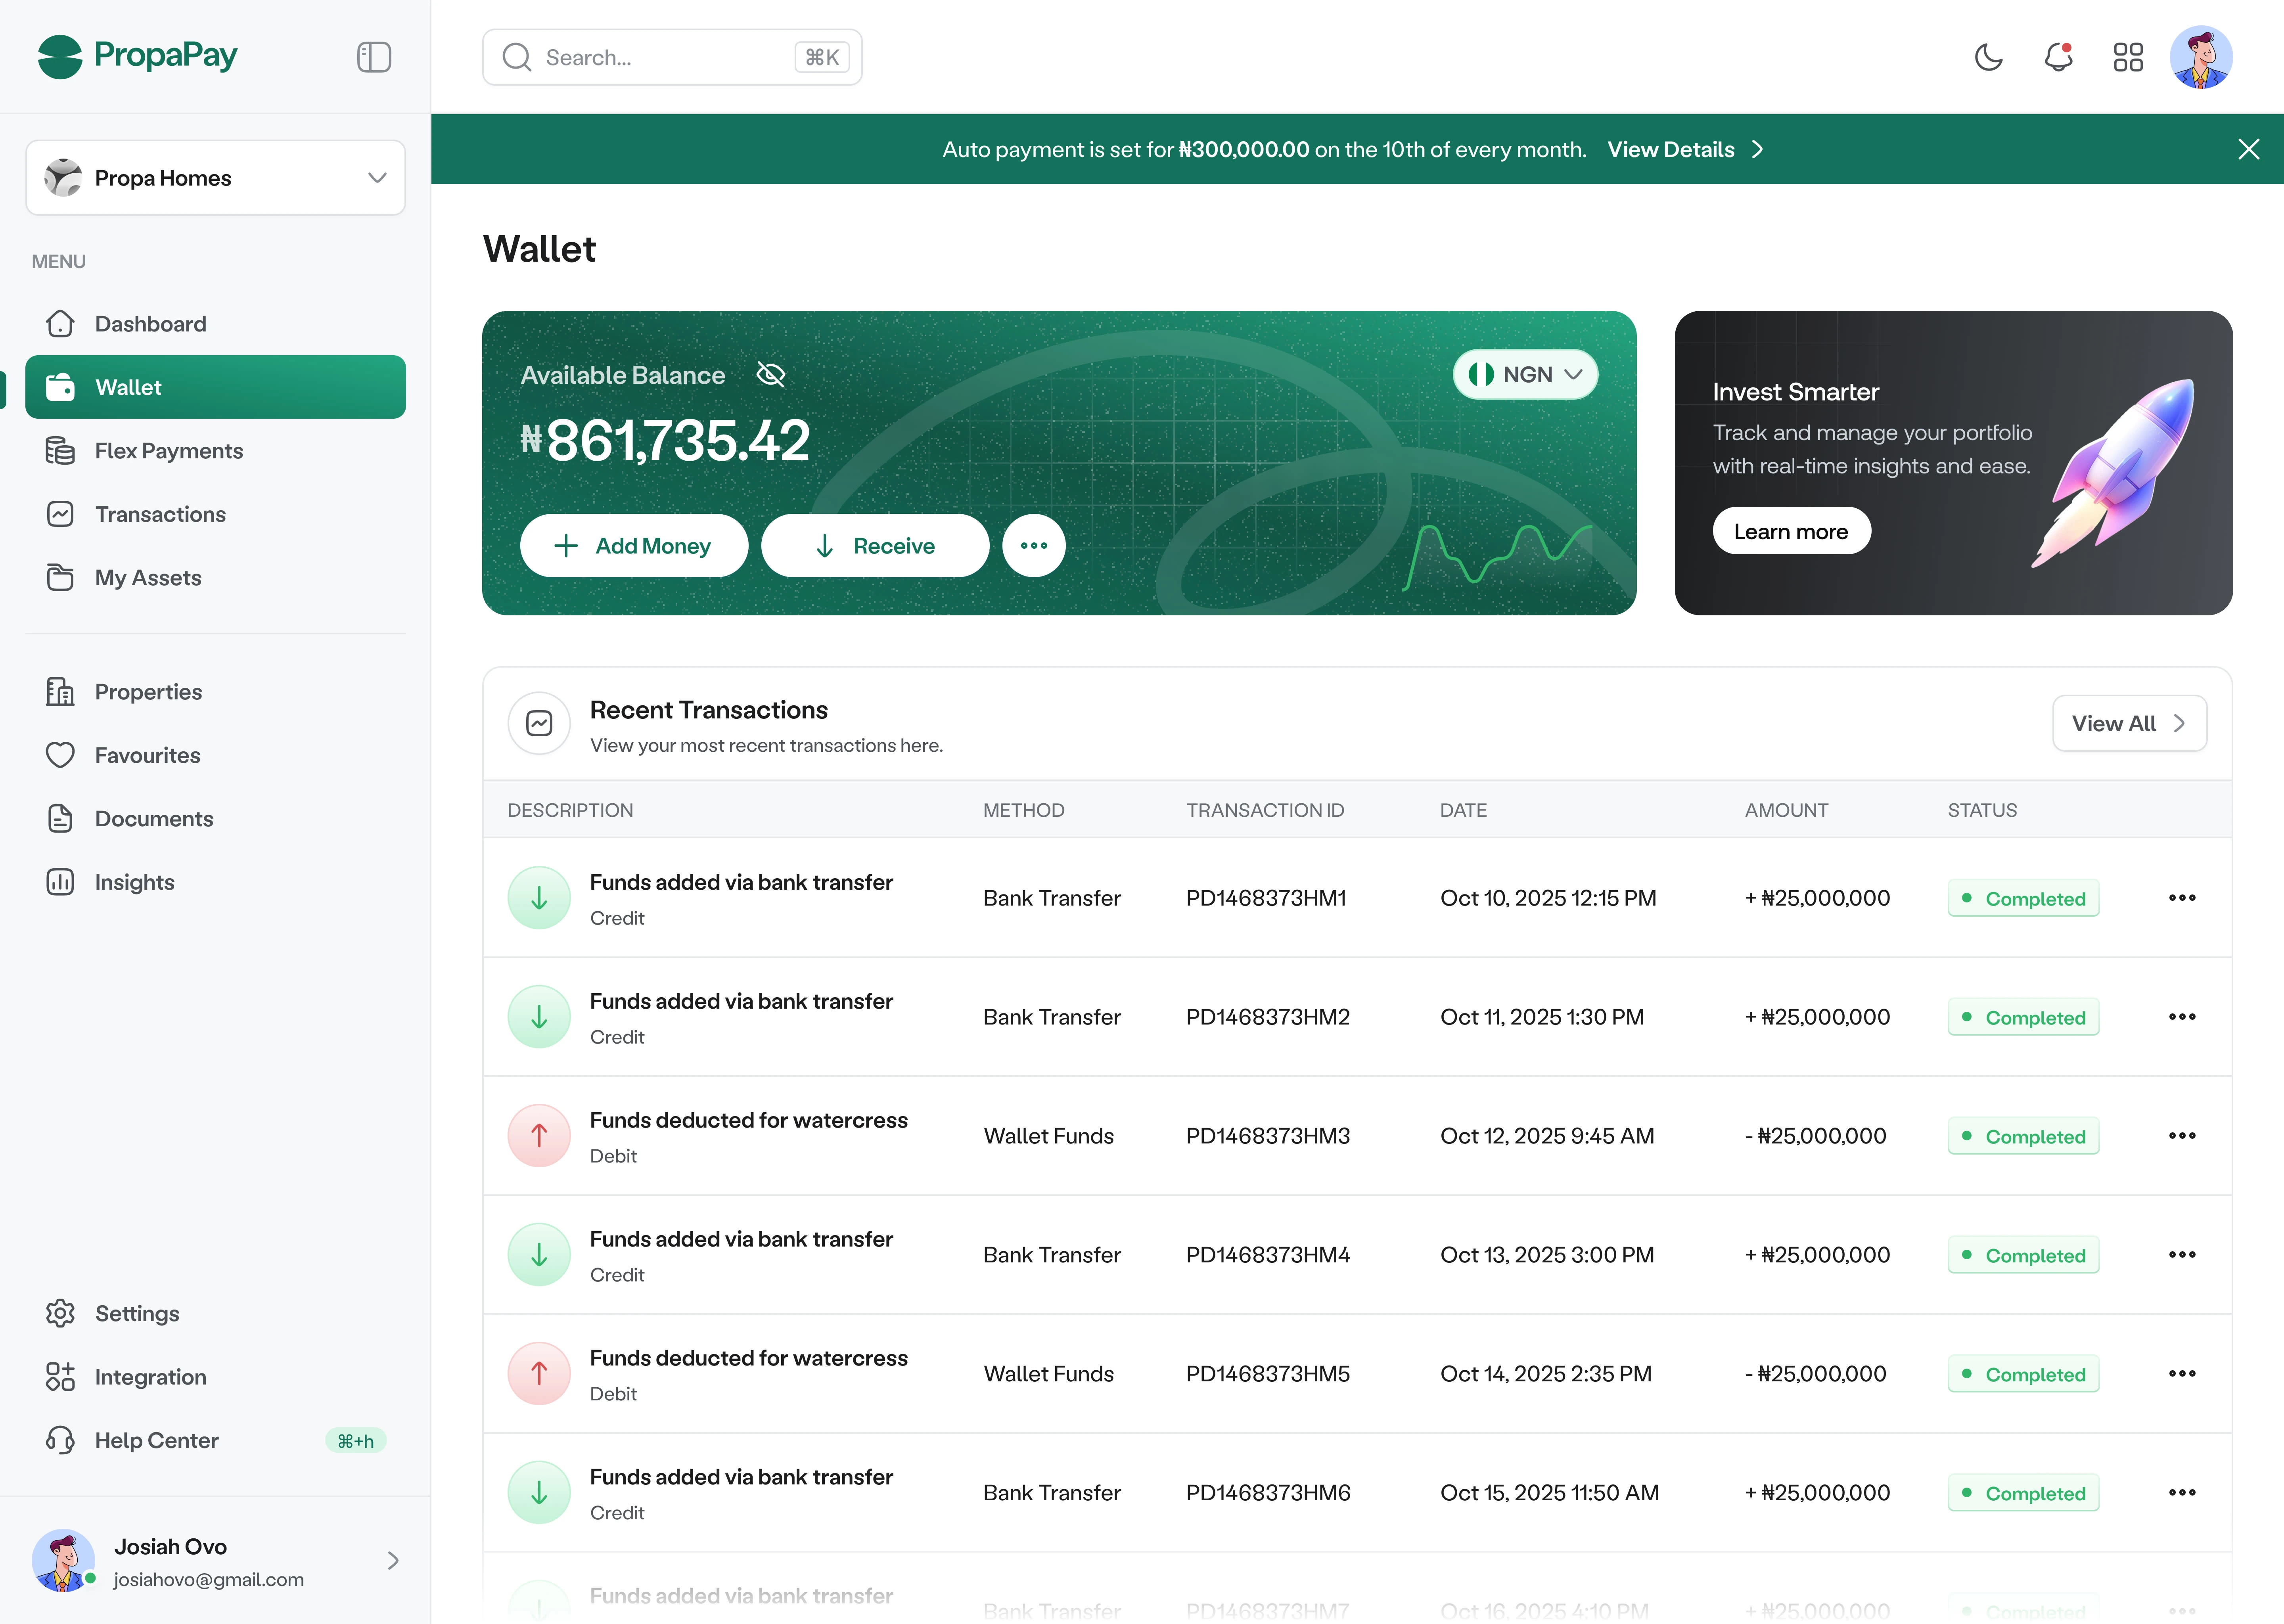This screenshot has height=1624, width=2284.
Task: Expand the Josiah Ovo profile chevron
Action: (393, 1560)
